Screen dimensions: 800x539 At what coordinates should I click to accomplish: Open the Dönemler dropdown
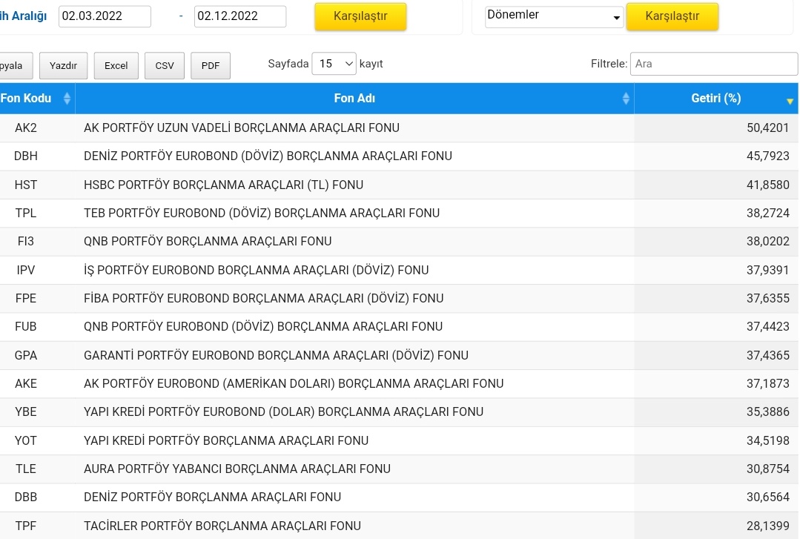[554, 16]
